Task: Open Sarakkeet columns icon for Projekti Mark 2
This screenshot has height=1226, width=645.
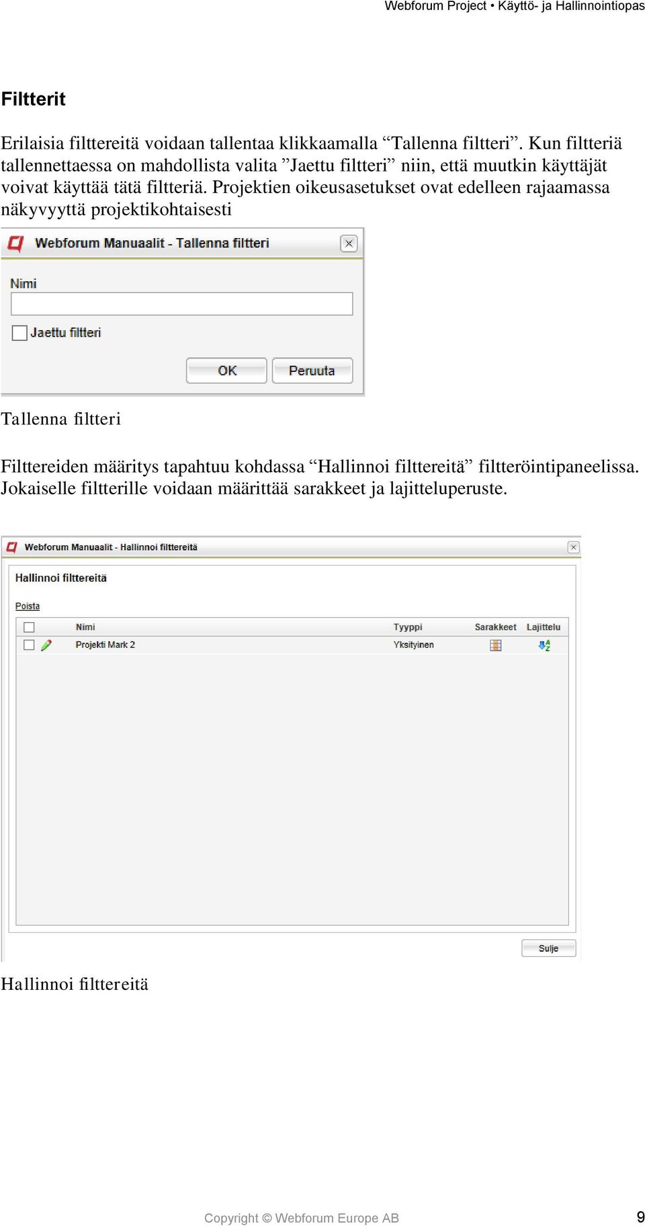Action: tap(496, 645)
